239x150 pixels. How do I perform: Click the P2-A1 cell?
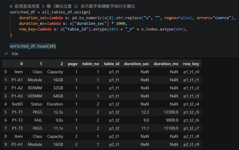coord(17,144)
